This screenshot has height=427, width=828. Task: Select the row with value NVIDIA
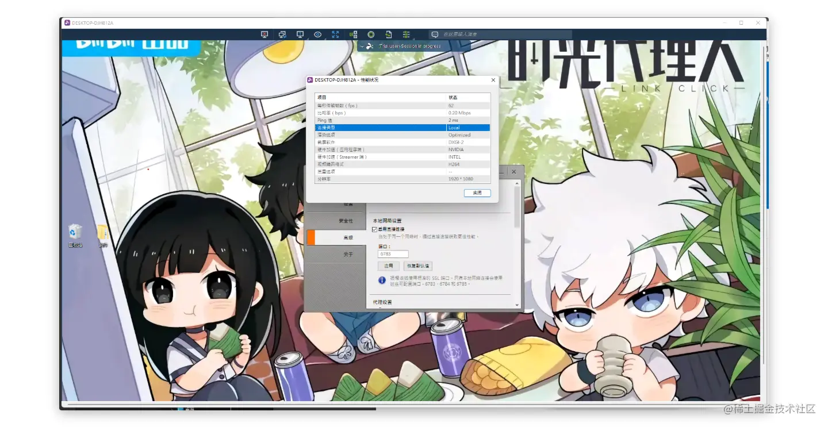pyautogui.click(x=402, y=149)
